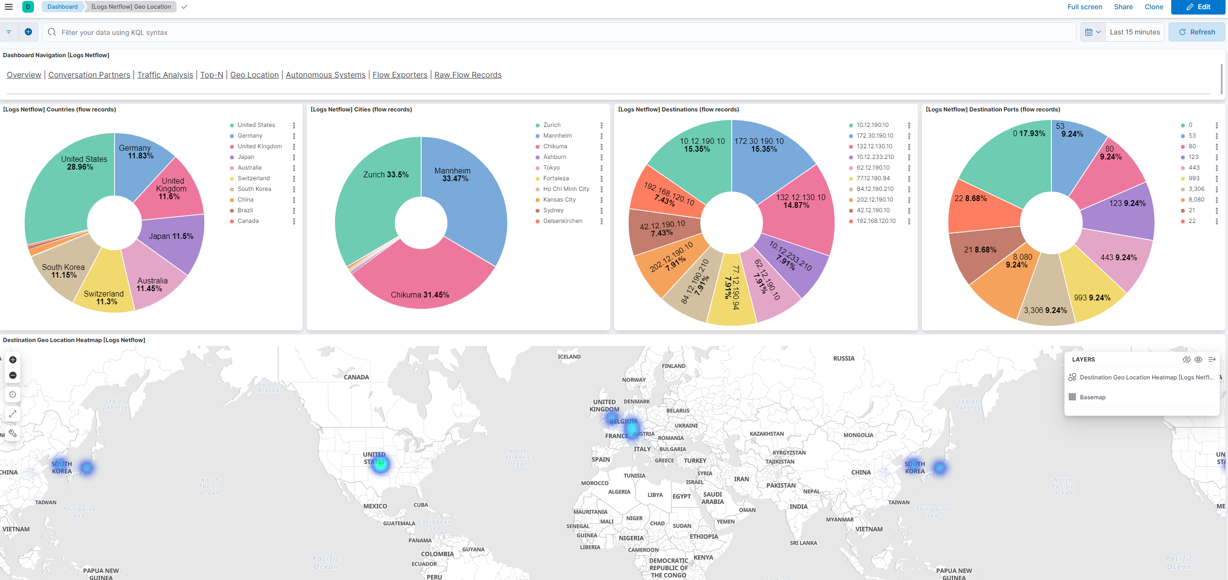Viewport: 1228px width, 580px height.
Task: Open the date picker calendar dropdown
Action: click(x=1093, y=31)
